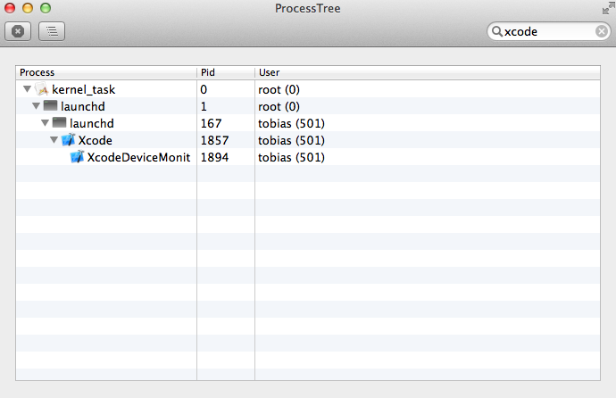Close the ProcessTree window with red button

pos(10,8)
